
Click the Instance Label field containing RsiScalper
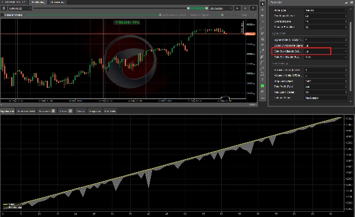(x=325, y=98)
